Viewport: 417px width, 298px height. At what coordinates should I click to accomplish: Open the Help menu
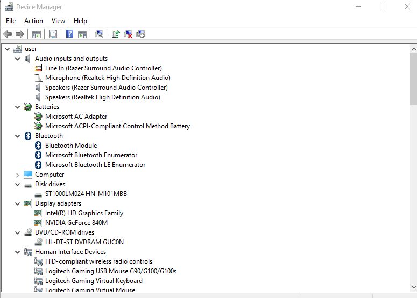pos(80,21)
